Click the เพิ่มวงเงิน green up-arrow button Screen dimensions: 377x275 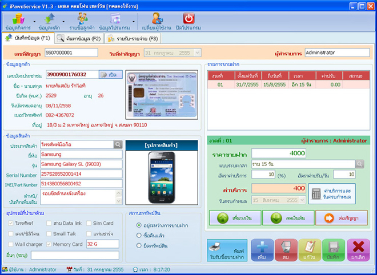pos(235,218)
